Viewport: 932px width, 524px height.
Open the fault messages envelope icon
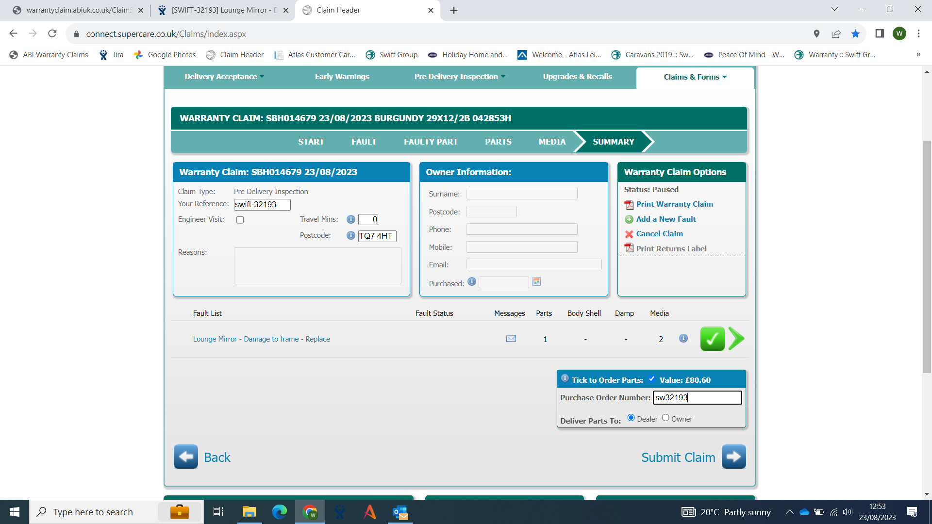[x=511, y=339]
